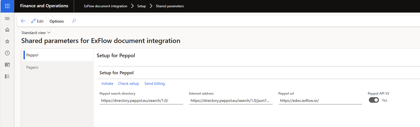Open Favorites star in sidebar
The width and height of the screenshot is (420, 127).
tap(7, 41)
